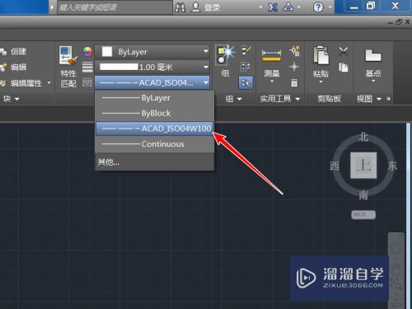Click the user sign-in (登录) icon

[195, 7]
